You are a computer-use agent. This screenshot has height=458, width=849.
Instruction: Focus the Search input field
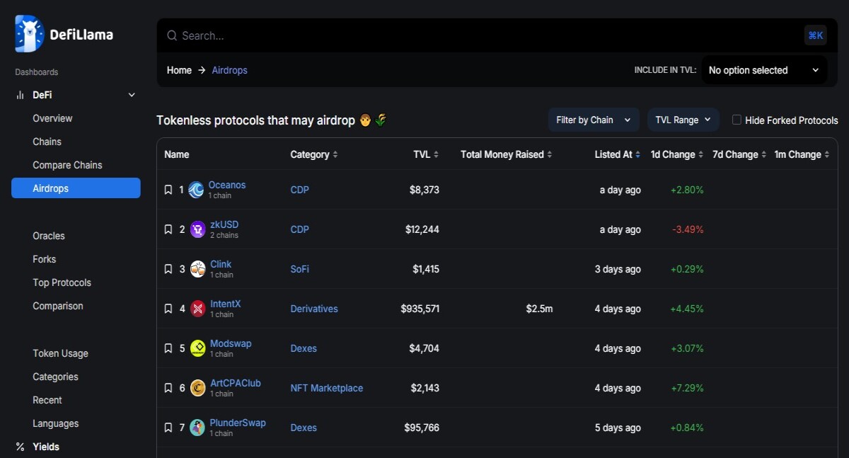[488, 35]
